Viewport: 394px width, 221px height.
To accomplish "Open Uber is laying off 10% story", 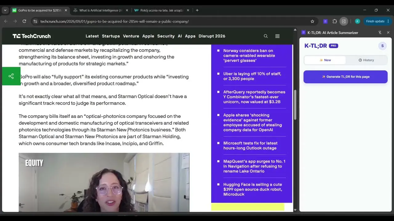I will click(x=252, y=76).
